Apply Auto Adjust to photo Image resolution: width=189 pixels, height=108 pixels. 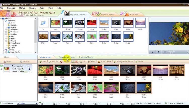pos(104,62)
